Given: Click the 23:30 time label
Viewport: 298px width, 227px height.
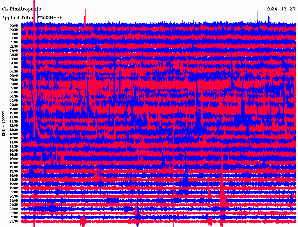Looking at the screenshot, I should [x=14, y=221].
